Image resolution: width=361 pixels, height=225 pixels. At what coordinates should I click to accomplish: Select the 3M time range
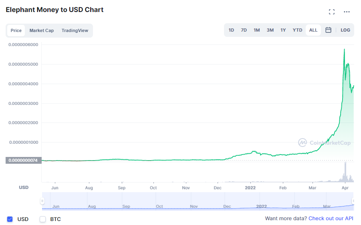(270, 30)
